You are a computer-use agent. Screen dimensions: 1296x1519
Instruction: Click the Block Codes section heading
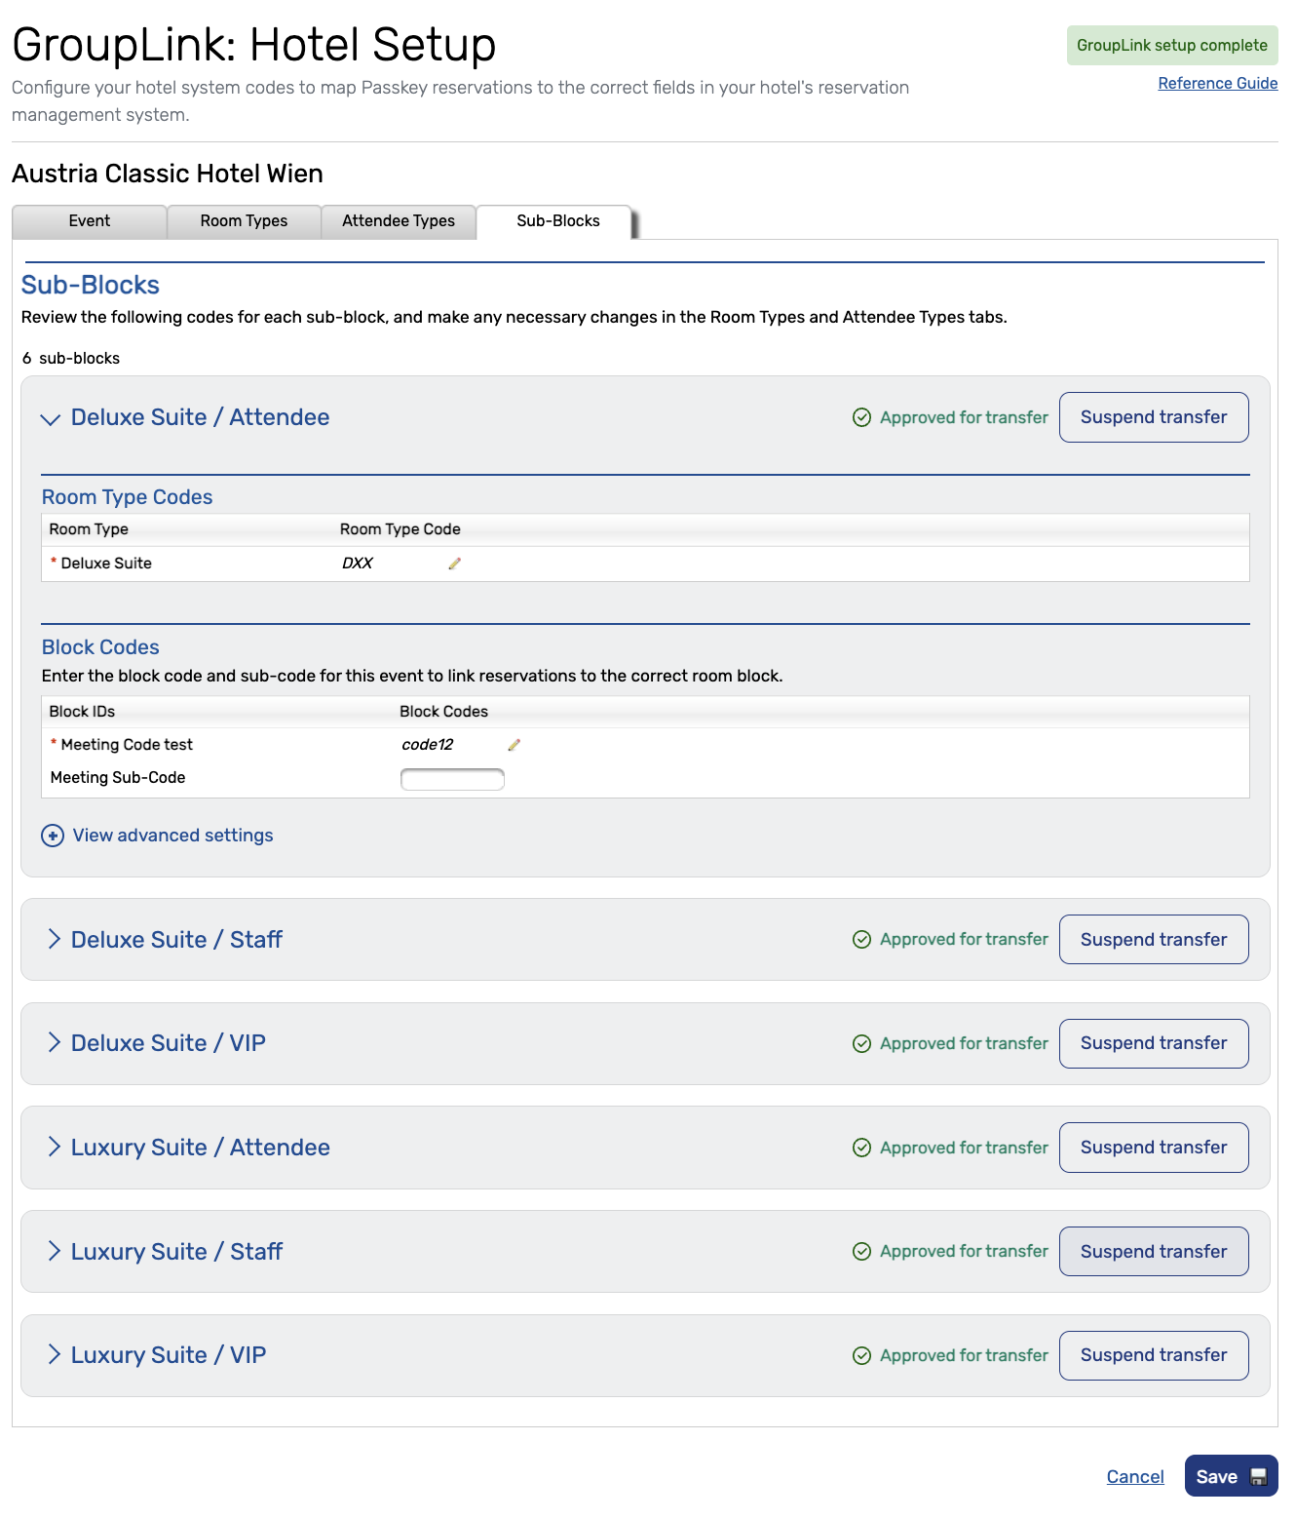click(100, 647)
